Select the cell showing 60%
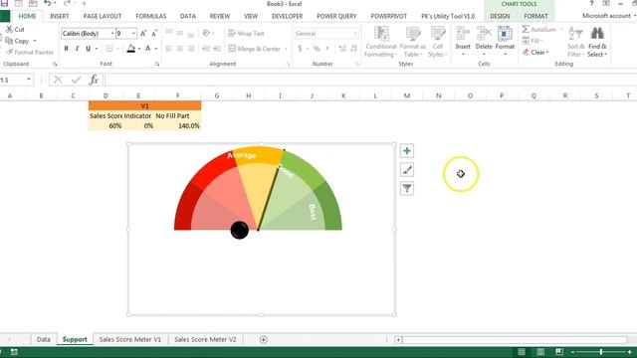This screenshot has width=637, height=358. (106, 126)
